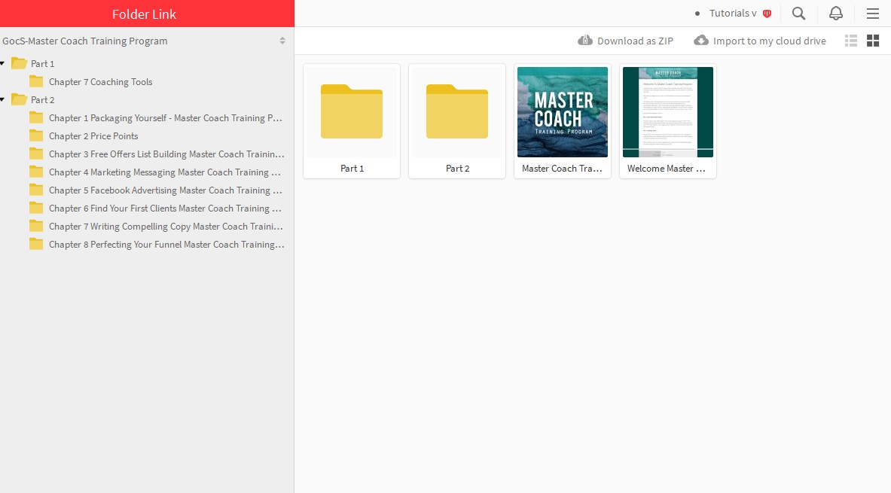Click the Import to cloud drive icon
This screenshot has width=891, height=493.
point(701,41)
